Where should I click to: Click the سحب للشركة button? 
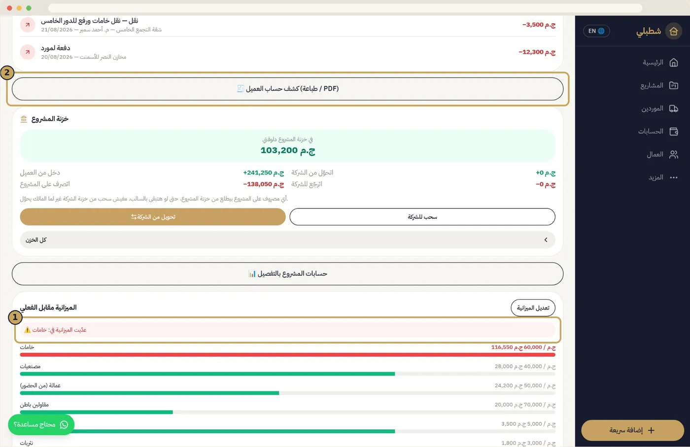422,217
